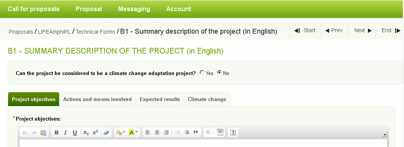This screenshot has height=147, width=404.
Task: Toggle Italic formatting
Action: 65,132
